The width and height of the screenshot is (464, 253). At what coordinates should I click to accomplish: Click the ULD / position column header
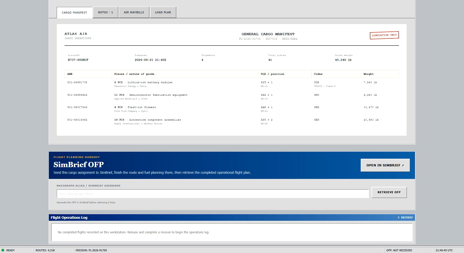click(285, 74)
